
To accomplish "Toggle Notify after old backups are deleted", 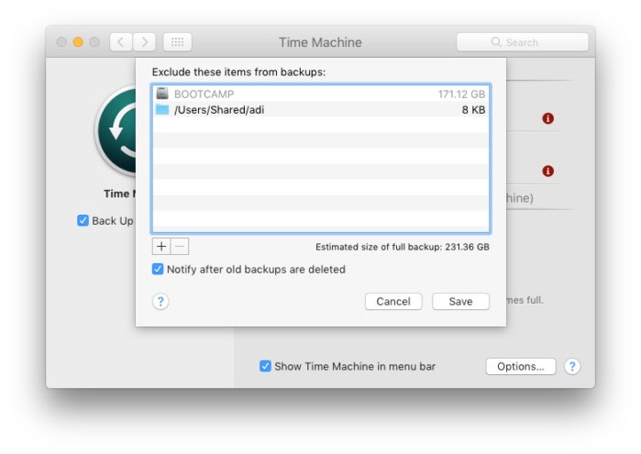I will [158, 269].
